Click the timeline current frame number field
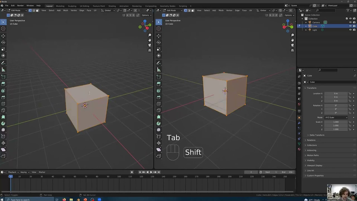 coord(251,172)
